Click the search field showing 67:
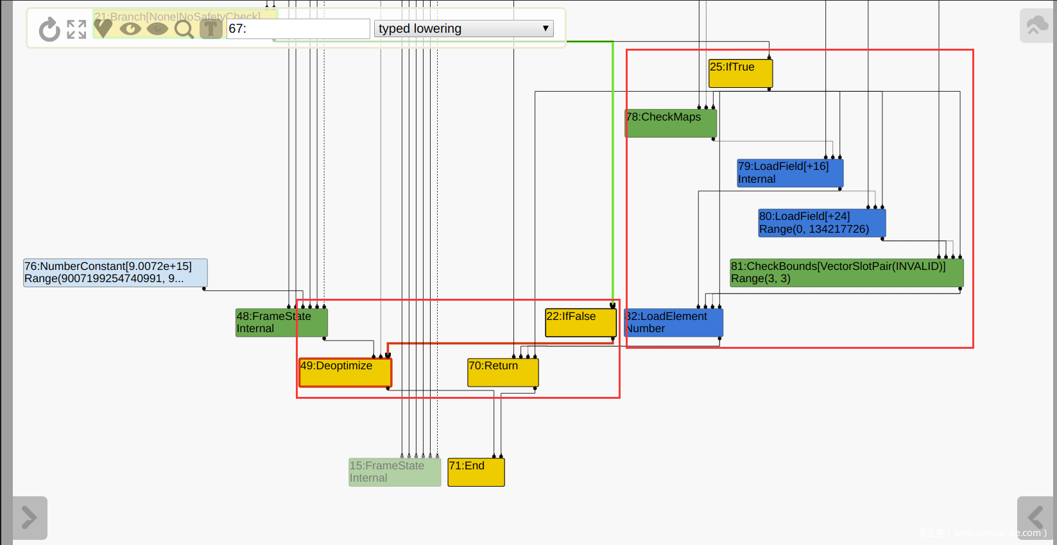 coord(298,29)
